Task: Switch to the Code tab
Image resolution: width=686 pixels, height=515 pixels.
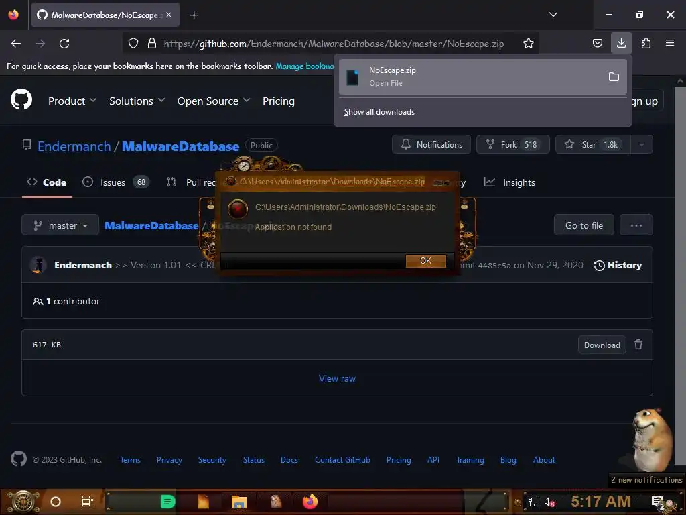Action: [47, 182]
